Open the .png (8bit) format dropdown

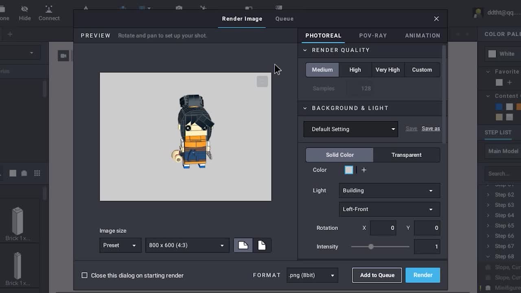[312, 275]
